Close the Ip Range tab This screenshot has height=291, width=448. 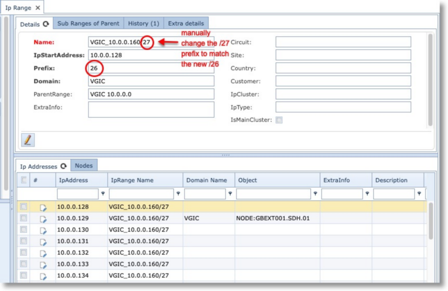pyautogui.click(x=37, y=8)
